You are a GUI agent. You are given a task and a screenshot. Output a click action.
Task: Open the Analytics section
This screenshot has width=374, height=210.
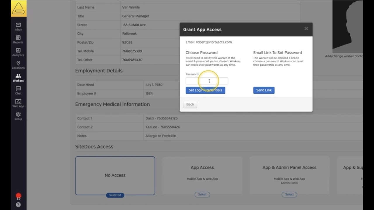coord(18,52)
